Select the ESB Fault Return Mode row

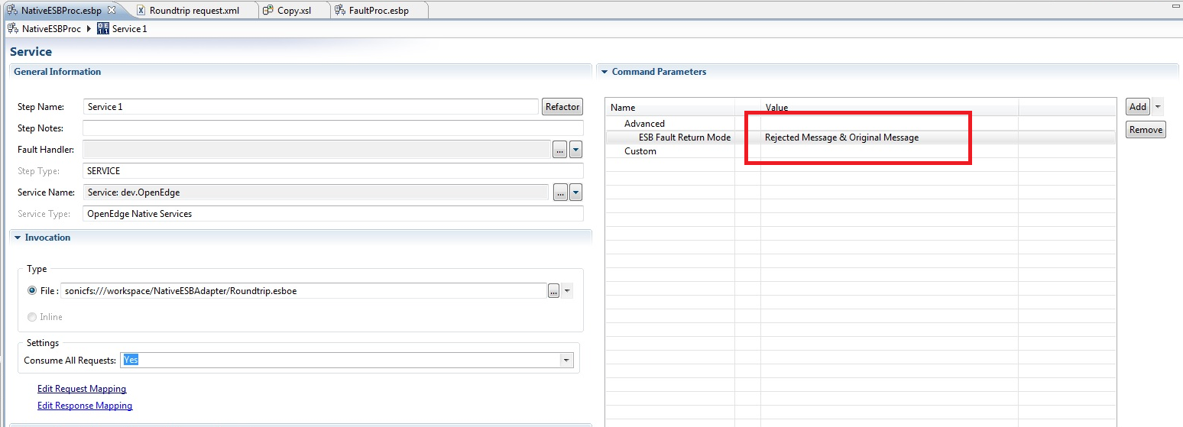(861, 137)
